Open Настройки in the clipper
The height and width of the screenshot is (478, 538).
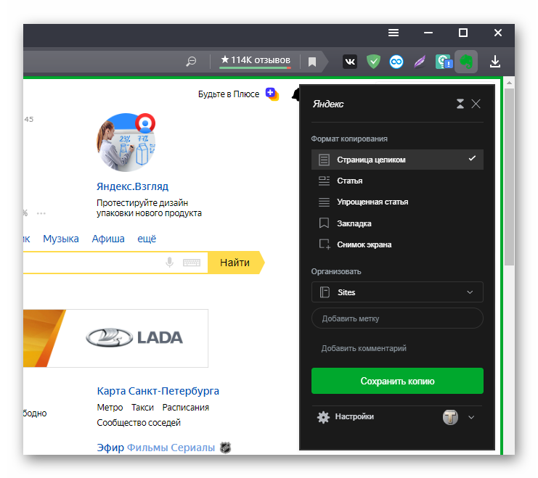click(x=354, y=416)
